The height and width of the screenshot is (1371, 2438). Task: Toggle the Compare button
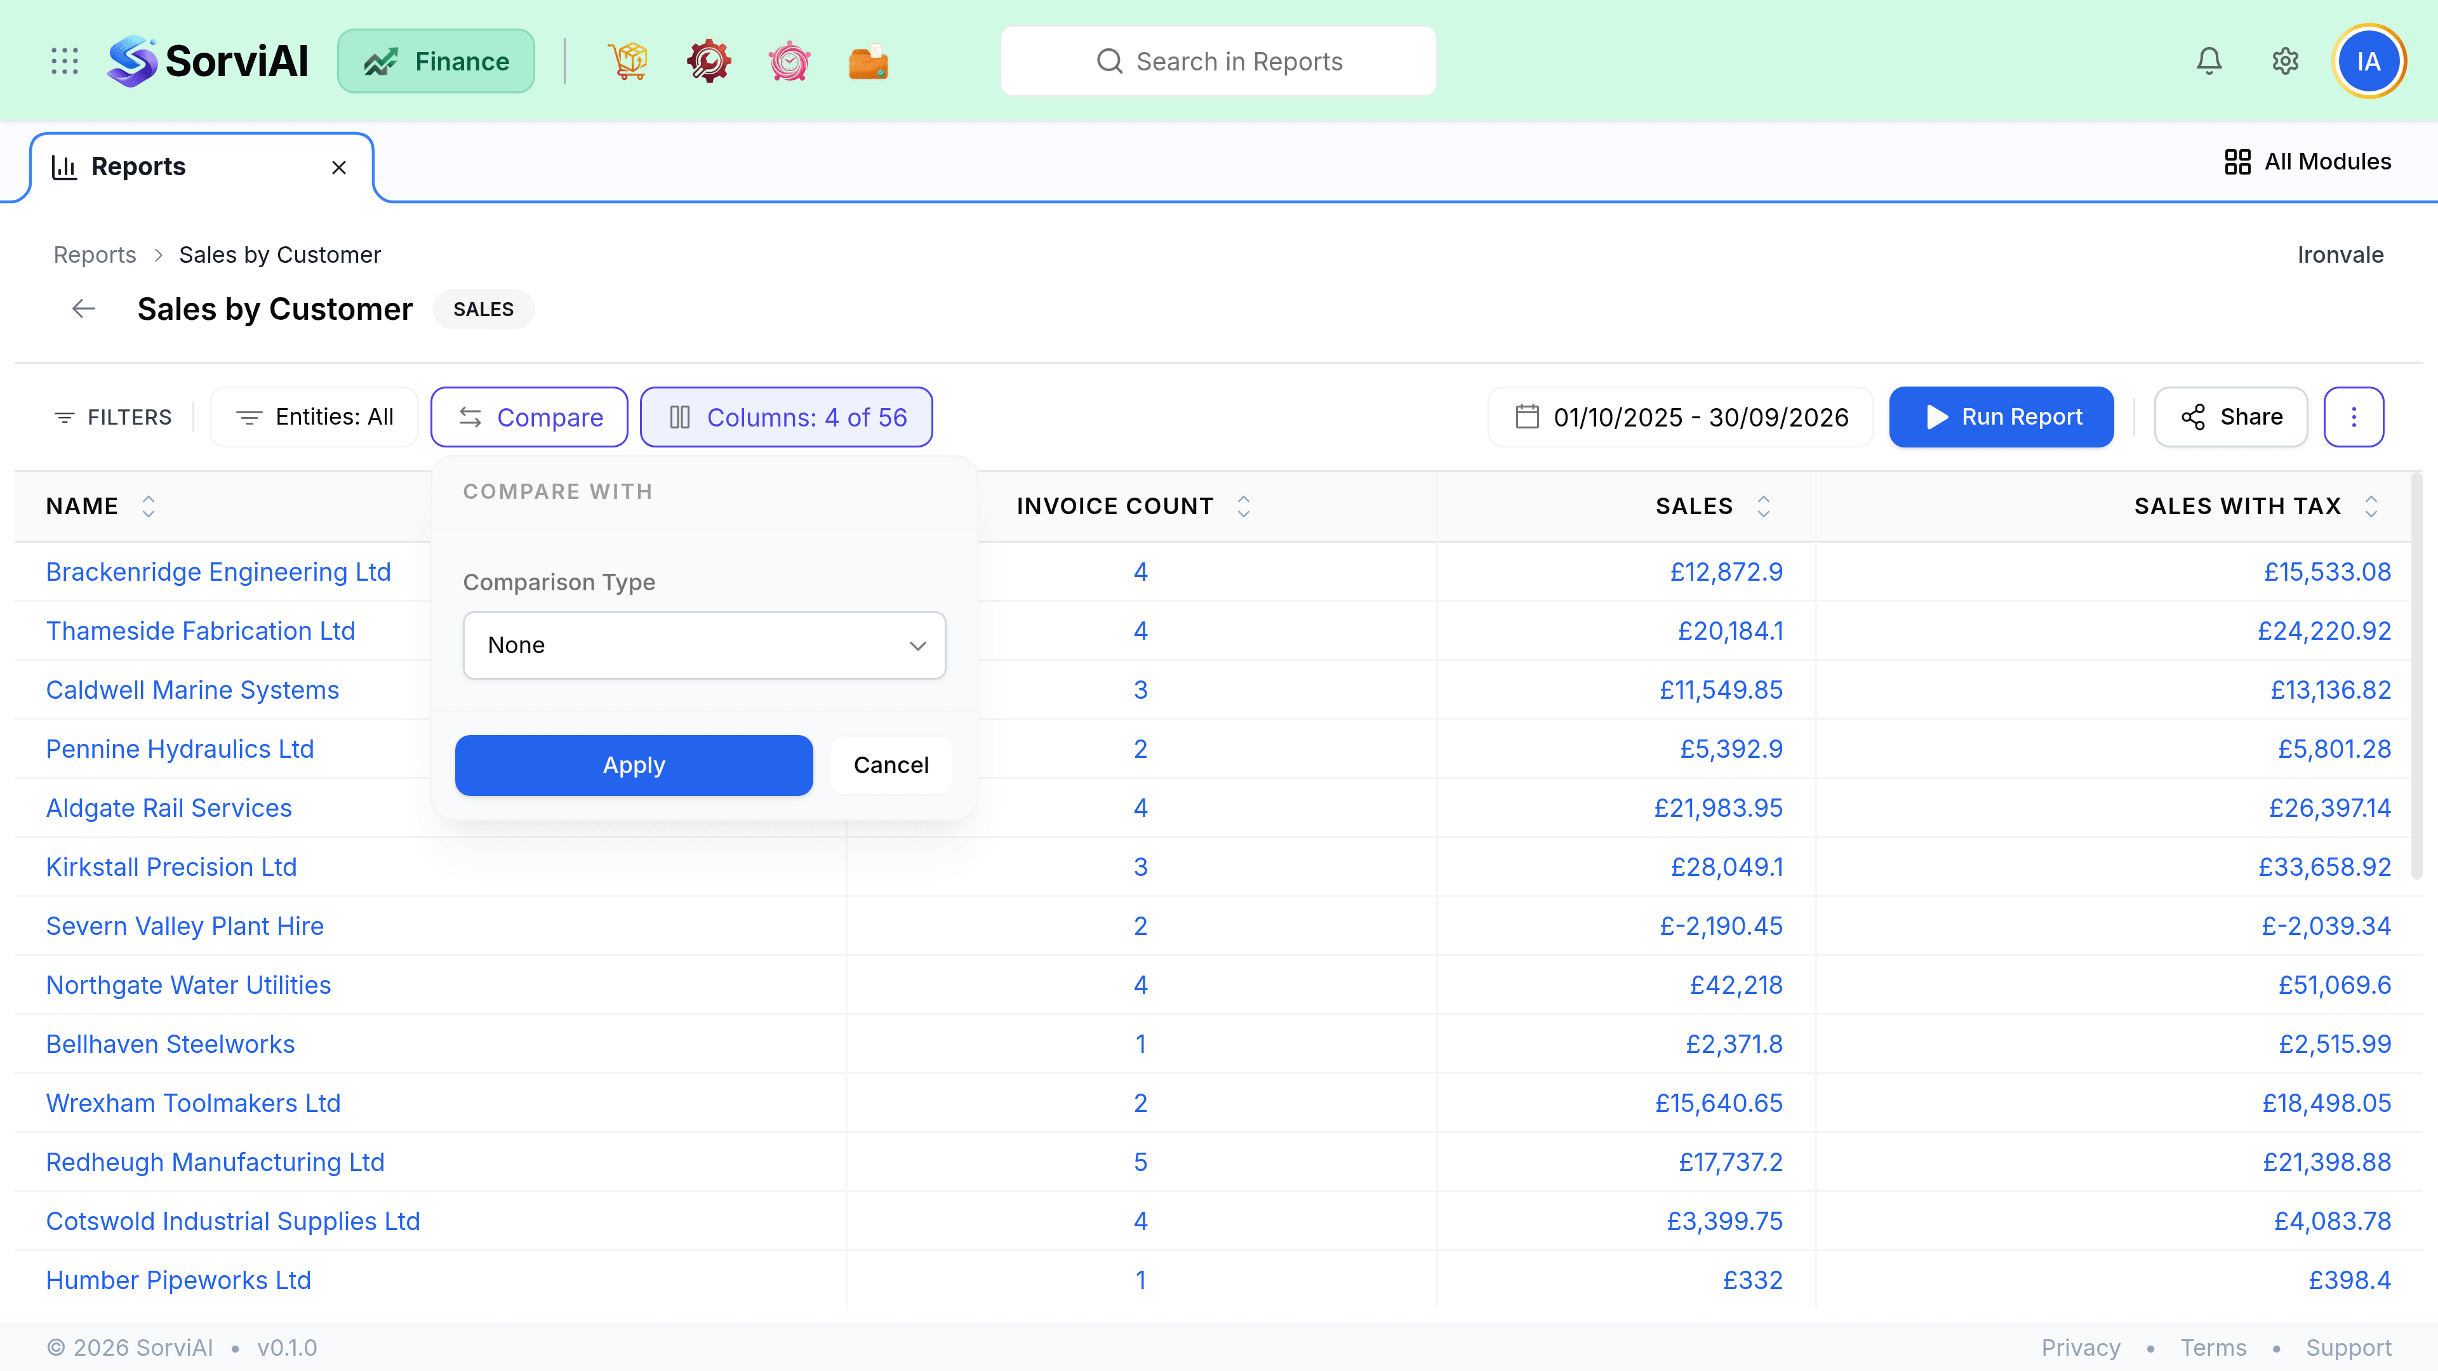pyautogui.click(x=529, y=417)
